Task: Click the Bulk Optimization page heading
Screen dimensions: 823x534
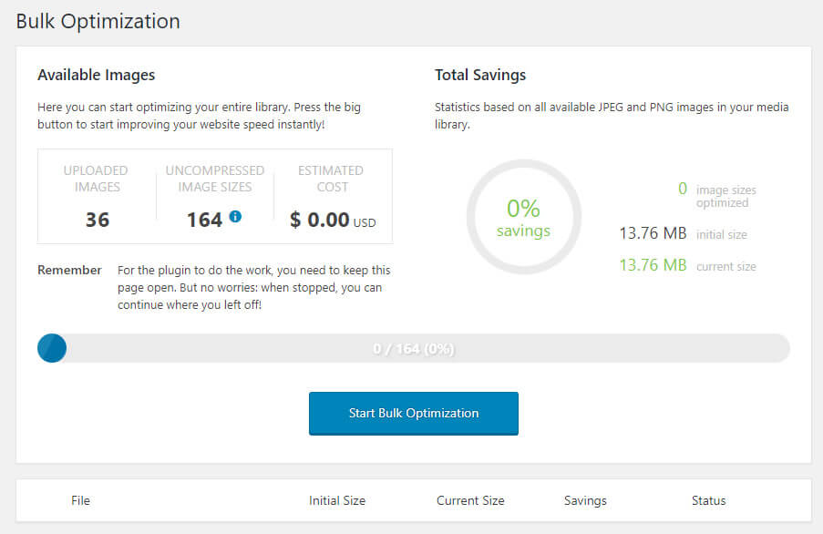Action: [x=98, y=21]
